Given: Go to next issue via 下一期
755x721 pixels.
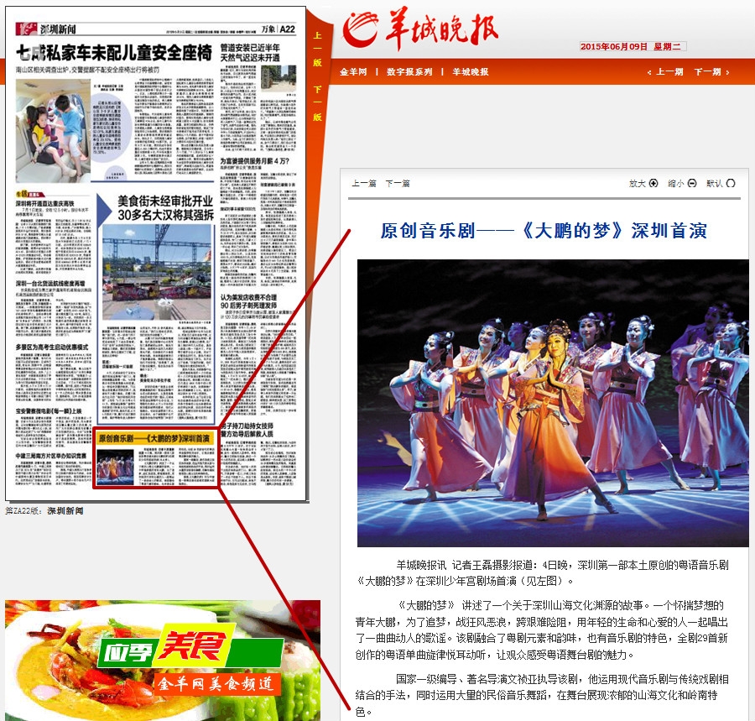Looking at the screenshot, I should click(x=706, y=72).
